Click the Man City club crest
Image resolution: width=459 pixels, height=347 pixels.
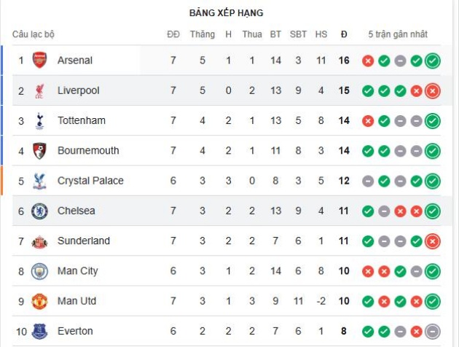[x=40, y=271]
